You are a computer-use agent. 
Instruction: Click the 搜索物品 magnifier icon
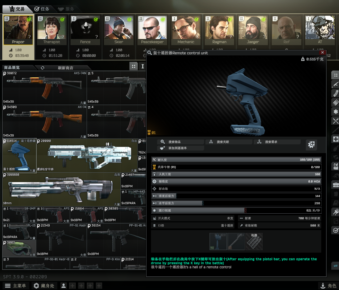click(163, 142)
